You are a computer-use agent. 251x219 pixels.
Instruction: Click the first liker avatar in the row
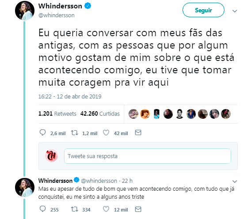(133, 114)
